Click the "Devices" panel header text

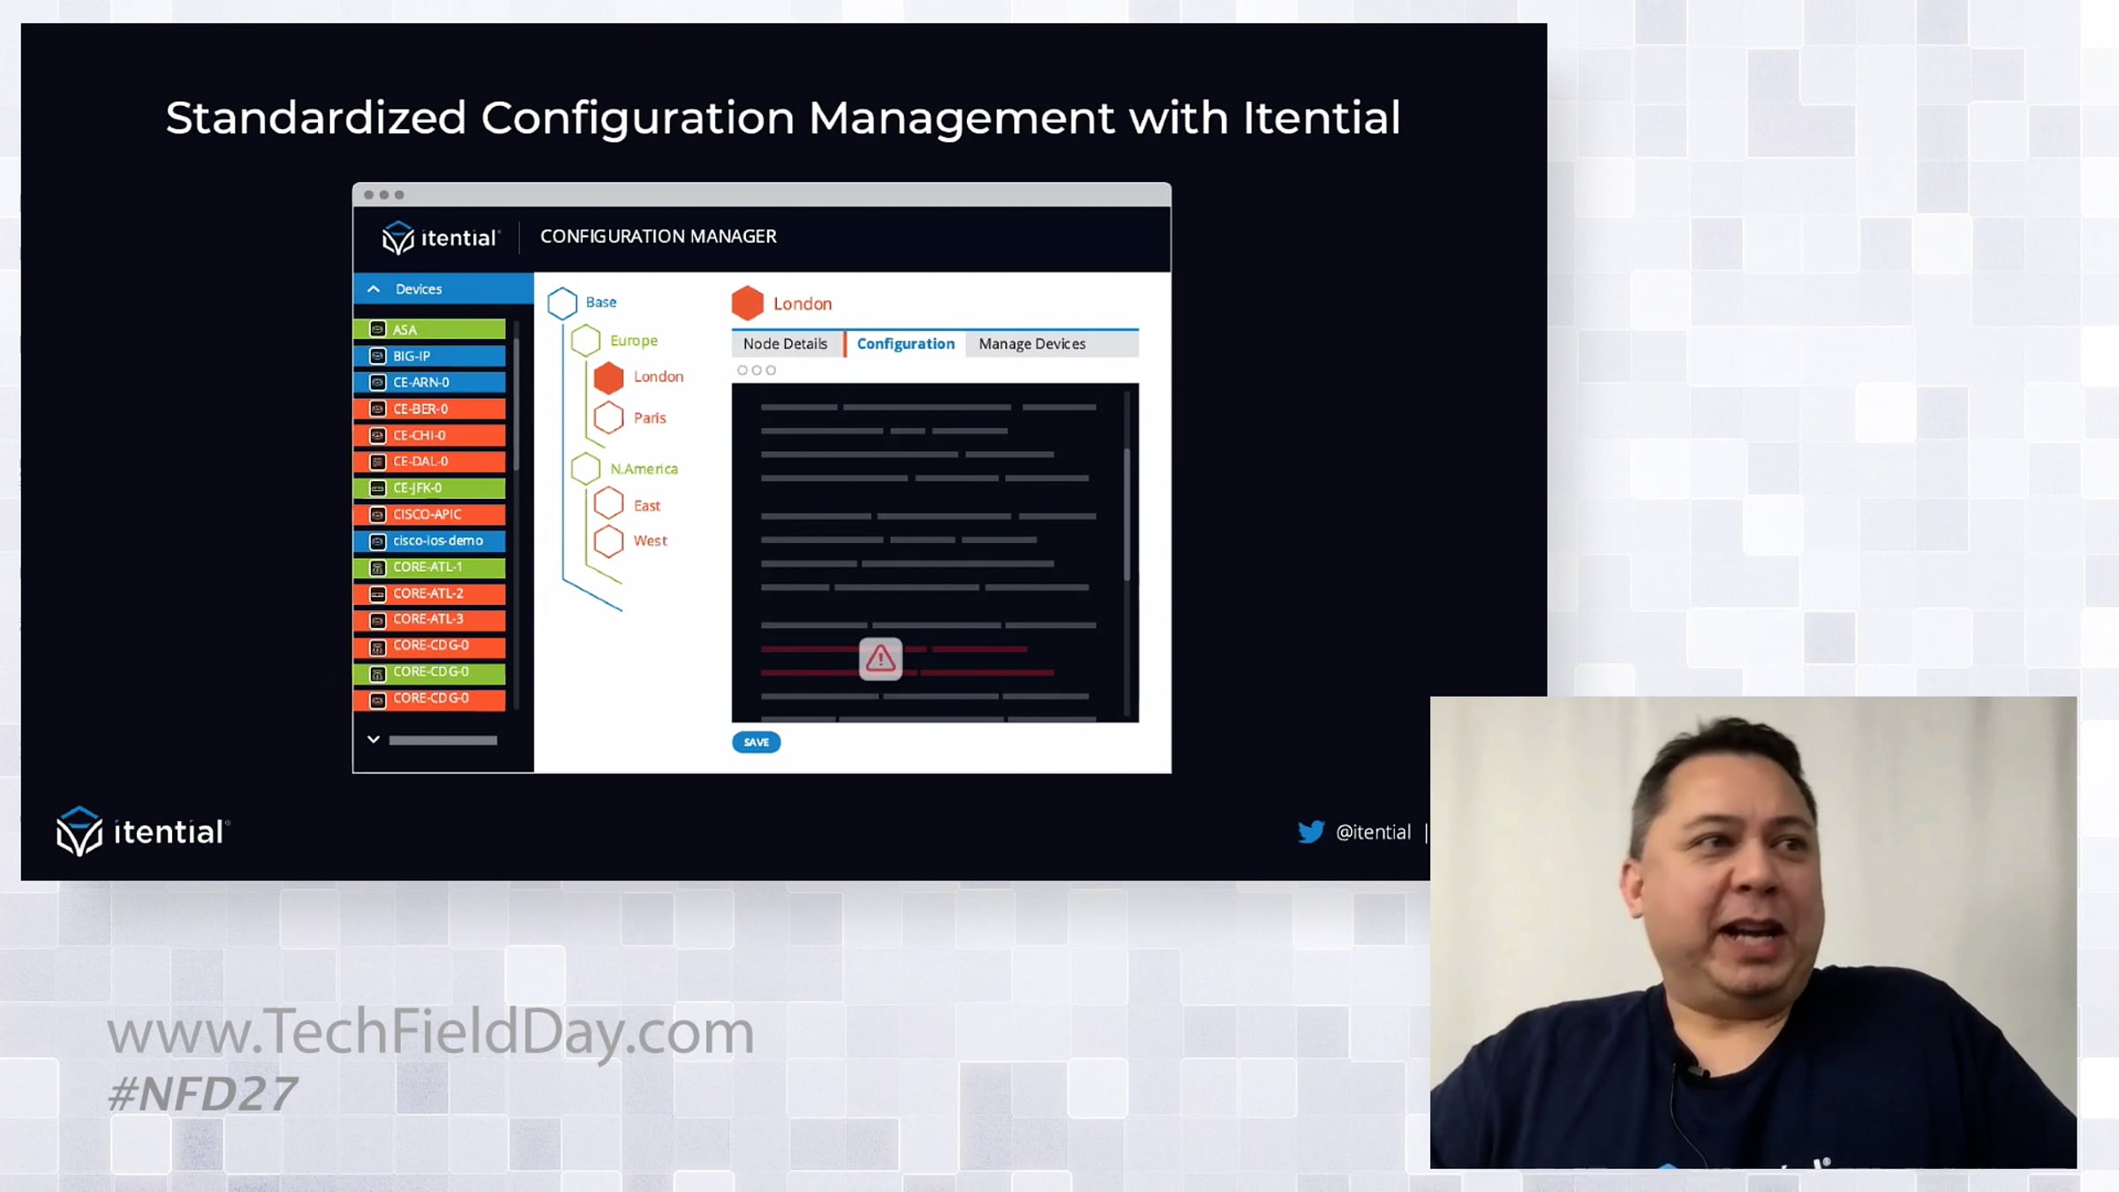(x=419, y=290)
